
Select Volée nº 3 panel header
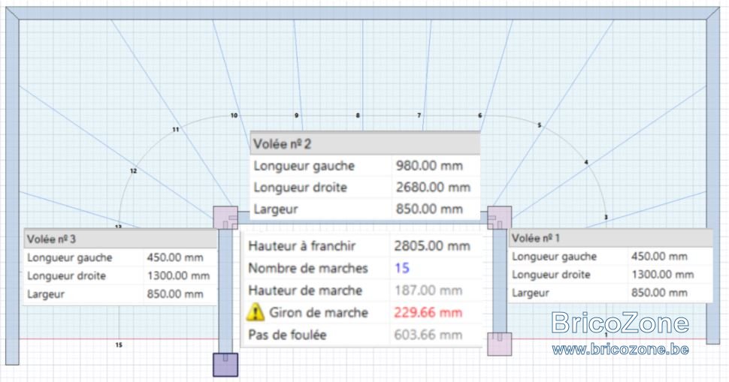pyautogui.click(x=120, y=239)
